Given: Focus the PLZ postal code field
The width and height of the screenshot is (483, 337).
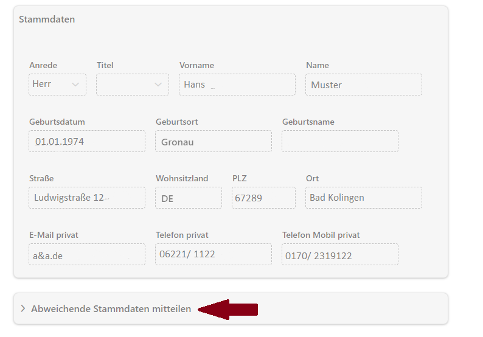Looking at the screenshot, I should pos(263,198).
